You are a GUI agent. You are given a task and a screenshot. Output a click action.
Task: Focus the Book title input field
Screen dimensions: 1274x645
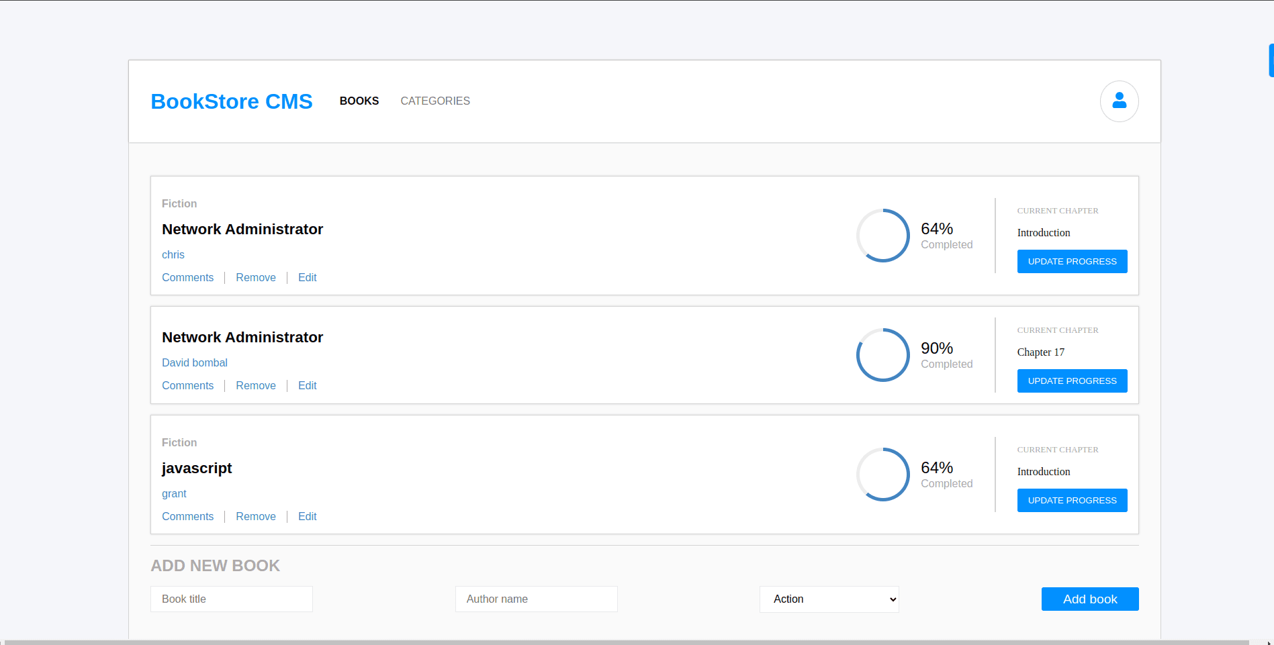pyautogui.click(x=232, y=599)
